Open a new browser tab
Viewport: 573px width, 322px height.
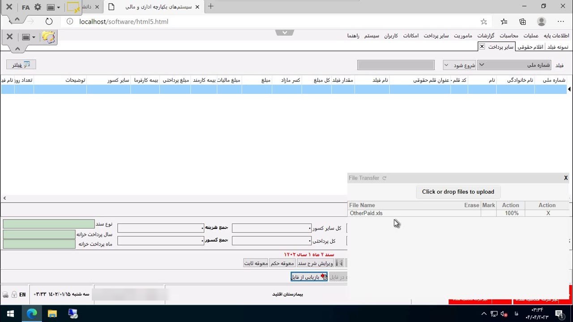click(211, 6)
